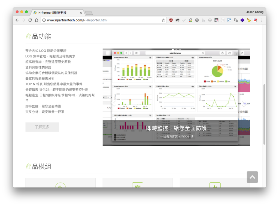
Task: Open the dashboard carousel image
Action: [x=176, y=97]
